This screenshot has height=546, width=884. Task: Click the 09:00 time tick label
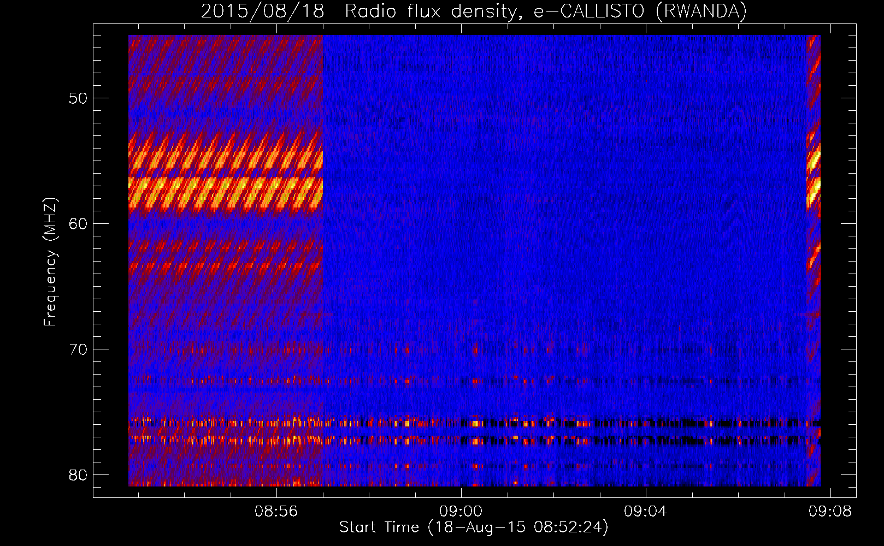[x=461, y=511]
